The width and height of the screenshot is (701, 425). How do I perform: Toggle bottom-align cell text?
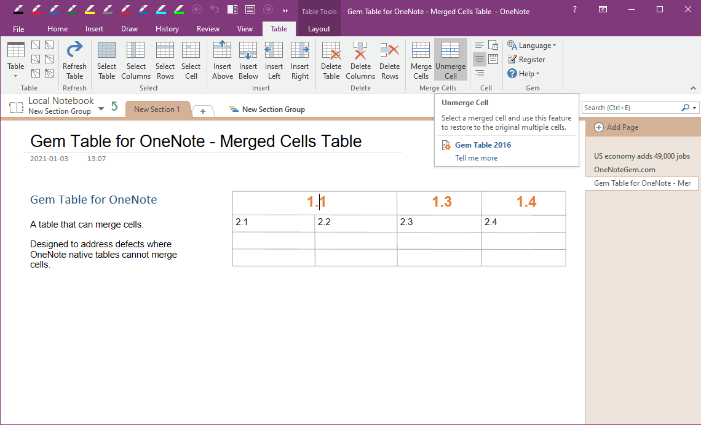[479, 73]
